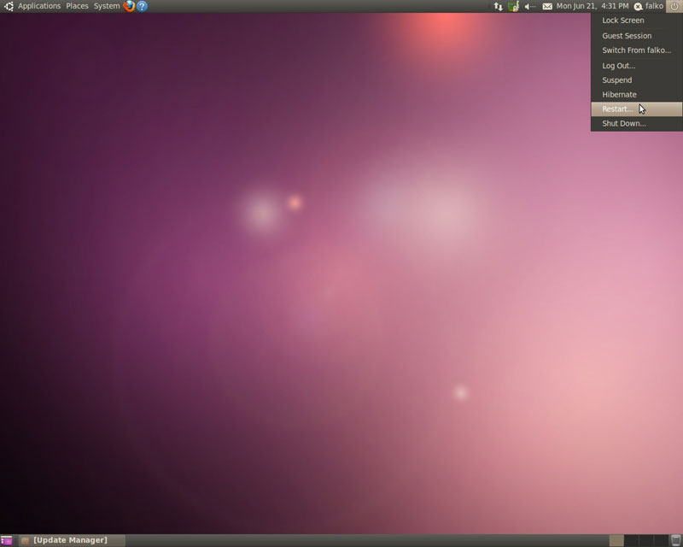Open the falko user status menu
Viewport: 683px width, 547px height.
pos(649,6)
